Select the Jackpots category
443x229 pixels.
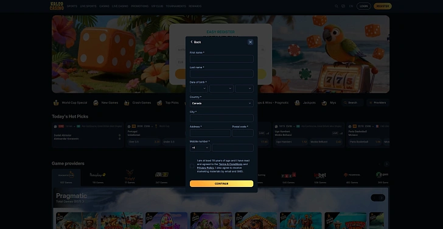309,103
